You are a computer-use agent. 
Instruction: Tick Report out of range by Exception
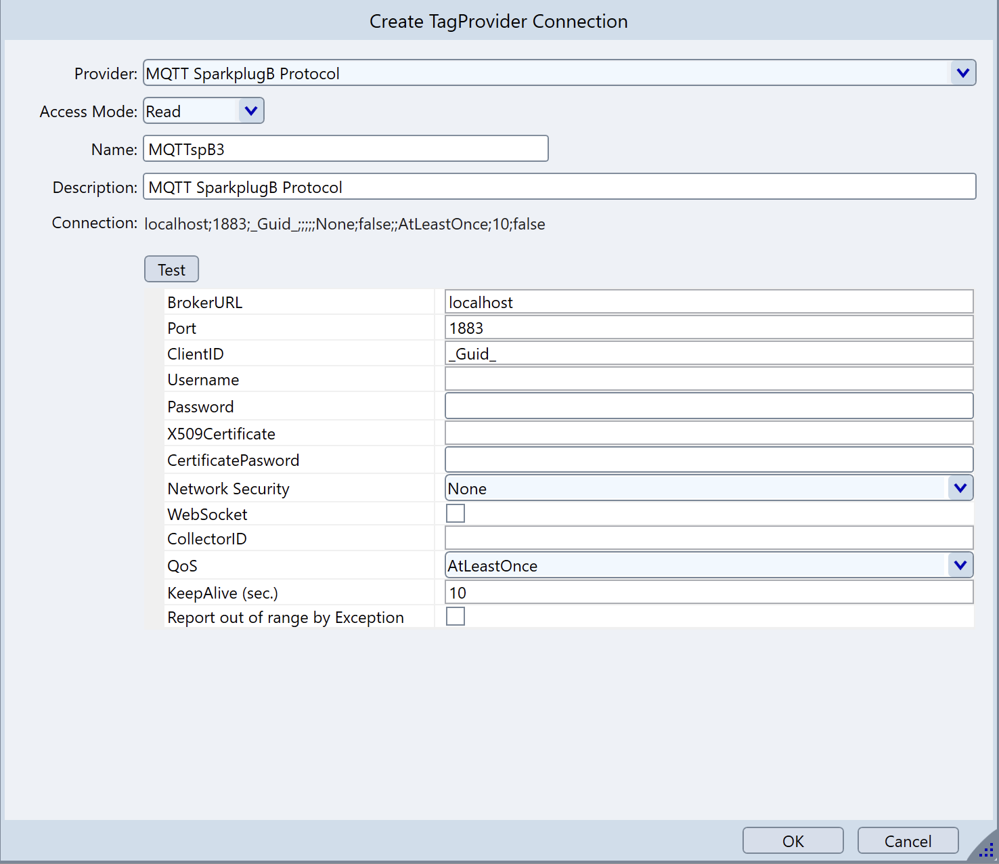pyautogui.click(x=456, y=617)
